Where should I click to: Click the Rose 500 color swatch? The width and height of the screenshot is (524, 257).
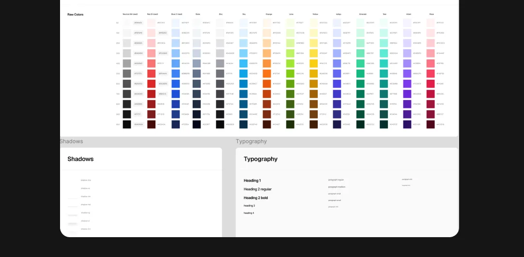tap(431, 74)
